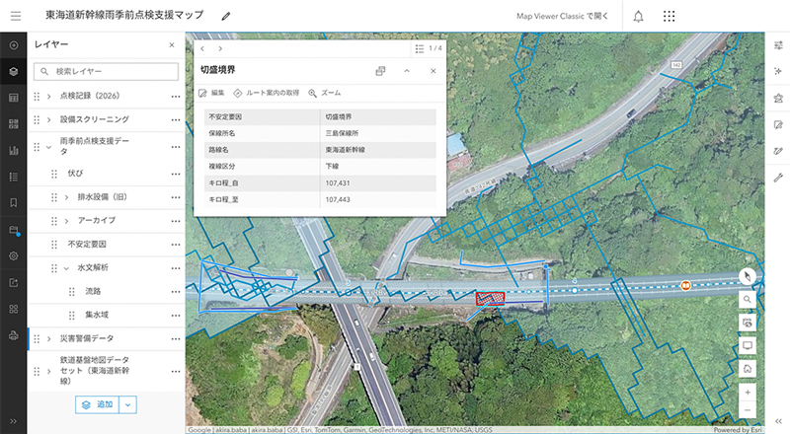Edit the map title with pencil icon
Viewport: 790px width, 434px height.
pos(226,16)
